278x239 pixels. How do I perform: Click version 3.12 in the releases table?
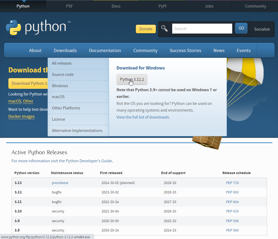(18, 192)
